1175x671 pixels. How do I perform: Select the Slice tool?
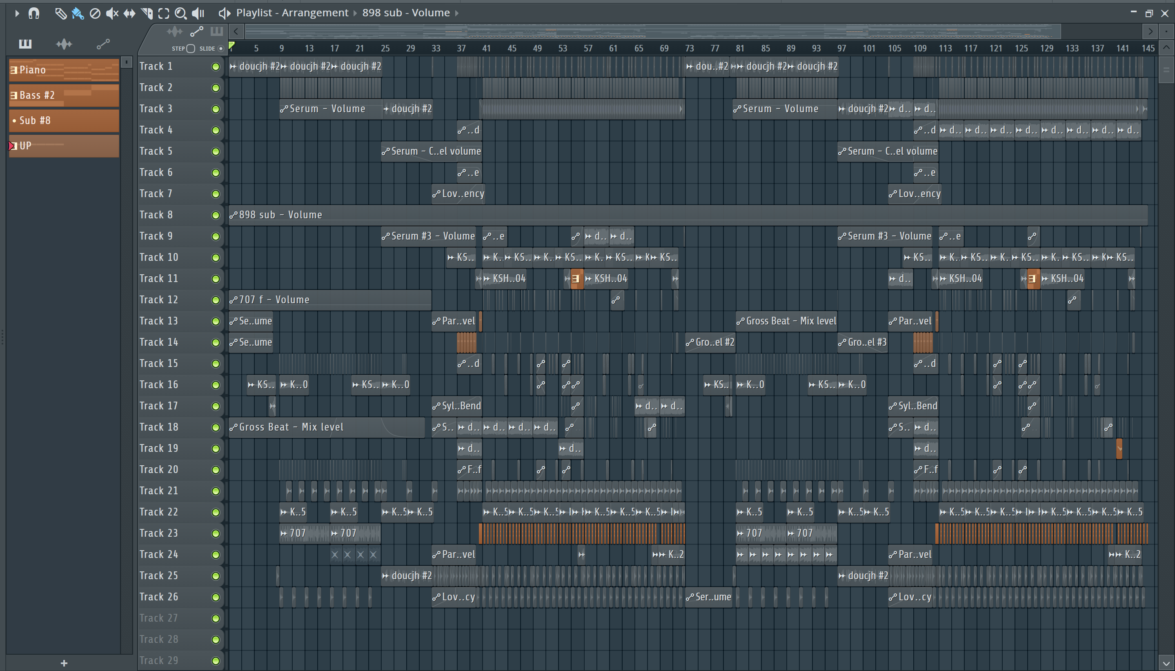[x=147, y=13]
